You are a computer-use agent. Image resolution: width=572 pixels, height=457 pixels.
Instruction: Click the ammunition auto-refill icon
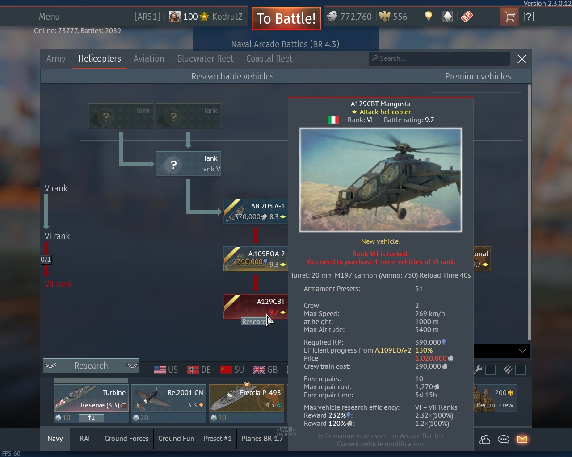(507, 370)
